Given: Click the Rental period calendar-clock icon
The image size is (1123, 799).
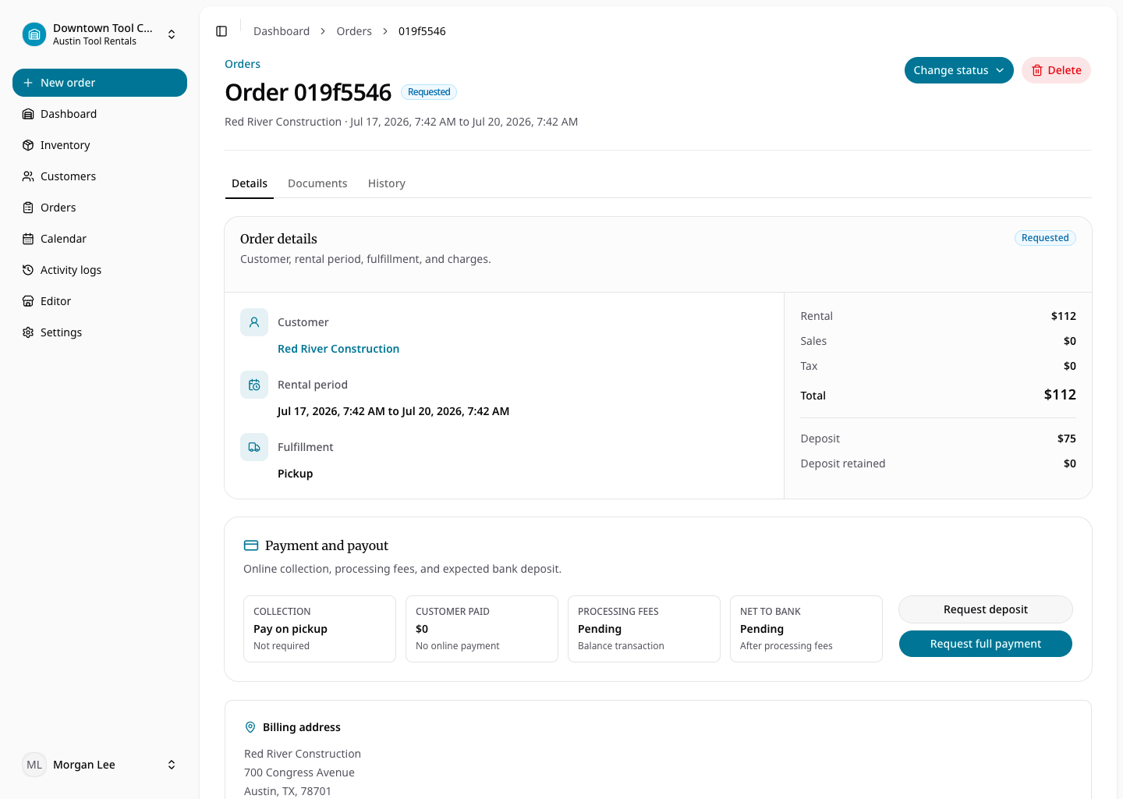Looking at the screenshot, I should [254, 385].
